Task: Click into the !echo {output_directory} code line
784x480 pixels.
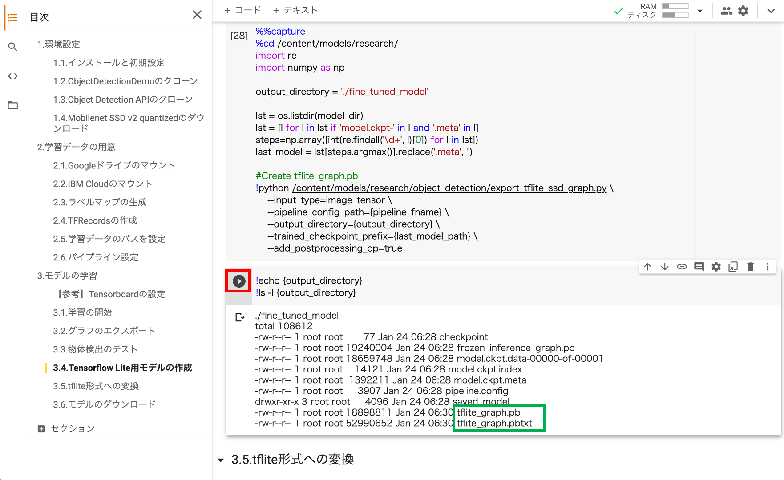Action: (x=309, y=281)
